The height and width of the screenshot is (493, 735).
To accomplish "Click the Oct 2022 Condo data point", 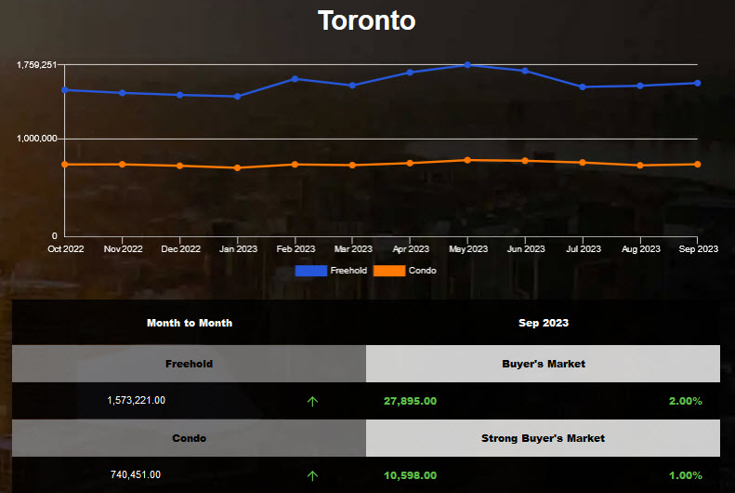I will coord(64,165).
